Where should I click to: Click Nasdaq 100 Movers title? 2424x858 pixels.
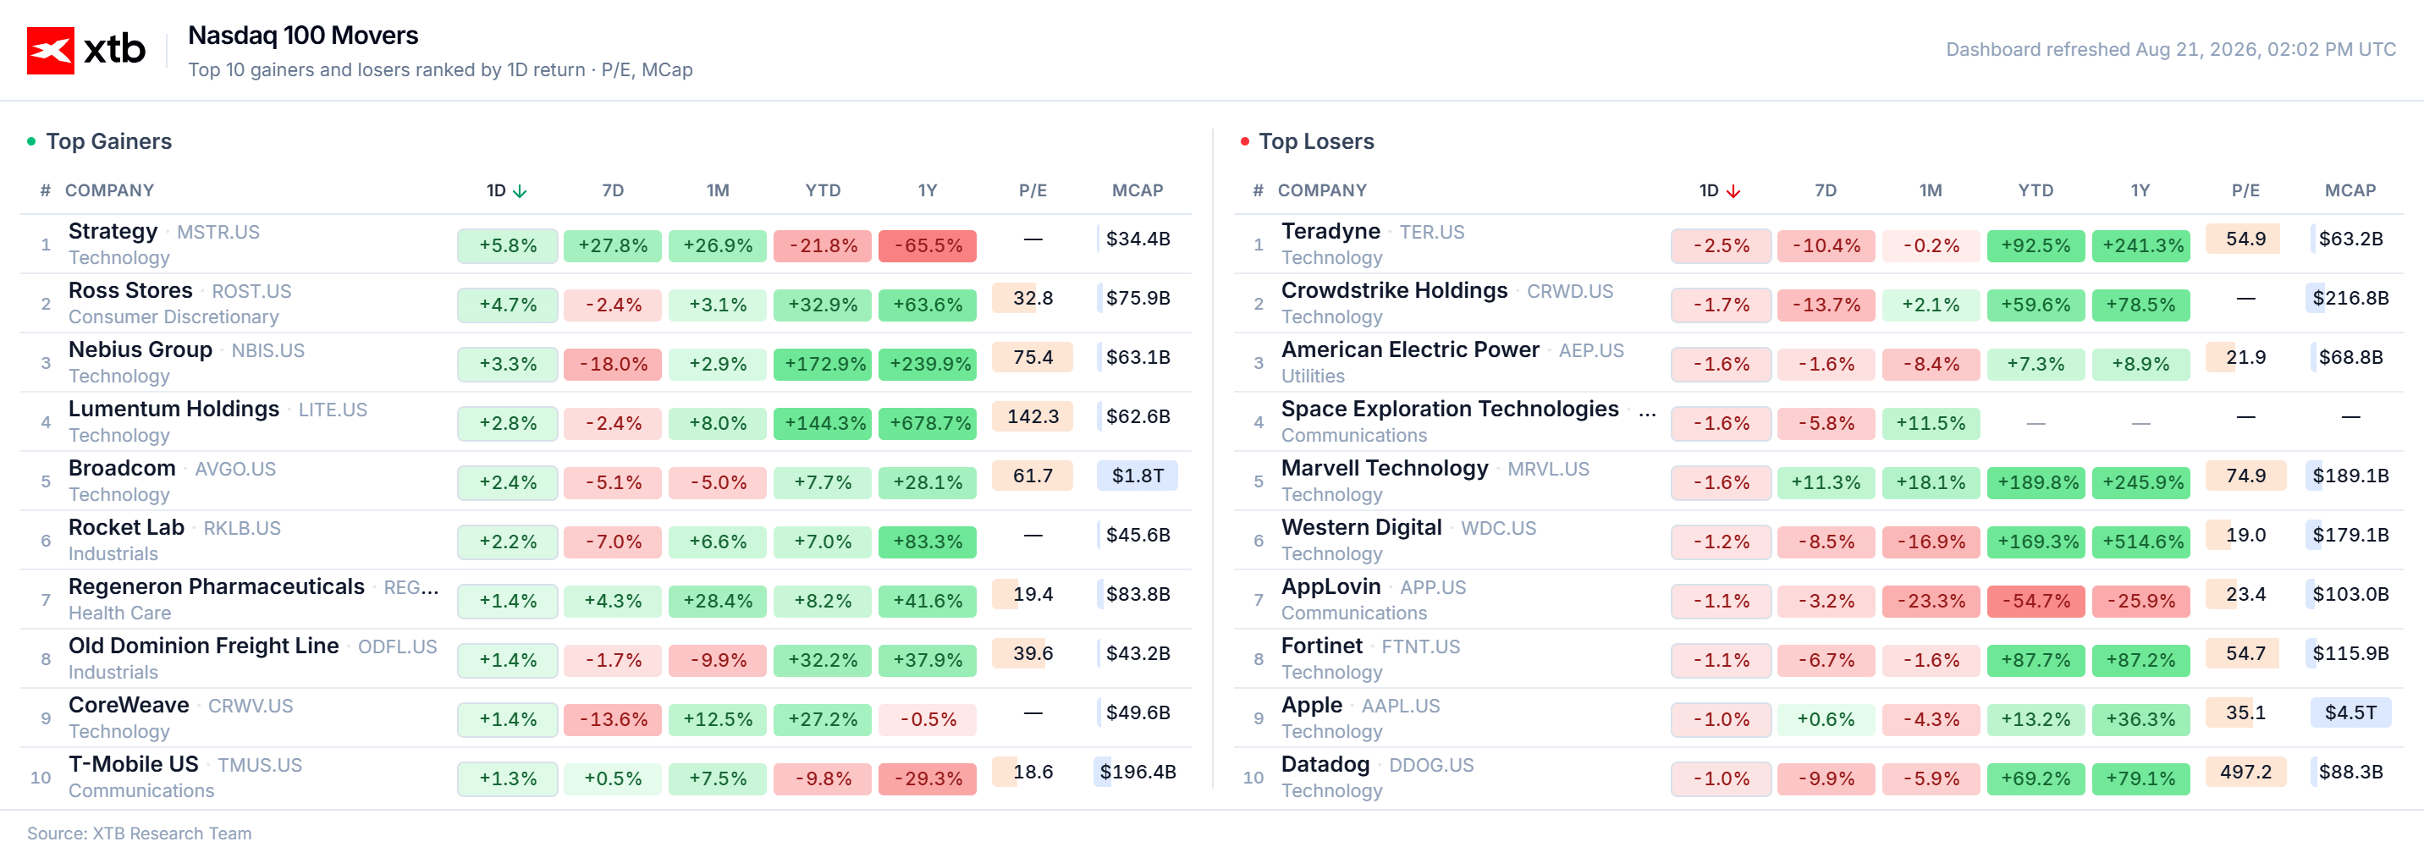click(303, 36)
